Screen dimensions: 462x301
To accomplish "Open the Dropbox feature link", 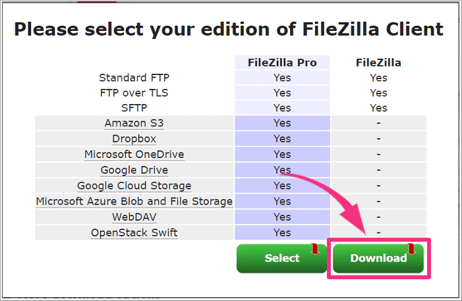I will click(134, 139).
